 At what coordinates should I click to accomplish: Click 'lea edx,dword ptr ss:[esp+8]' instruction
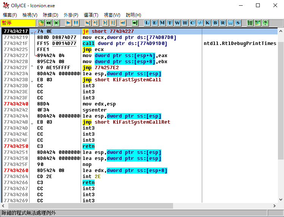[x=125, y=170]
